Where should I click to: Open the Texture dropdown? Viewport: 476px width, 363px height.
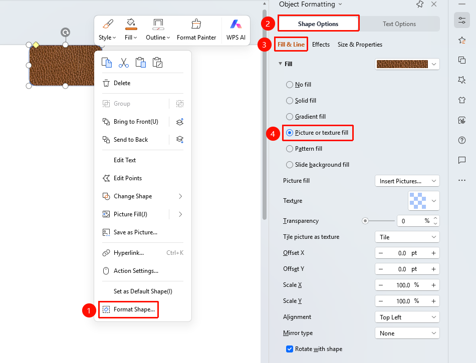424,201
